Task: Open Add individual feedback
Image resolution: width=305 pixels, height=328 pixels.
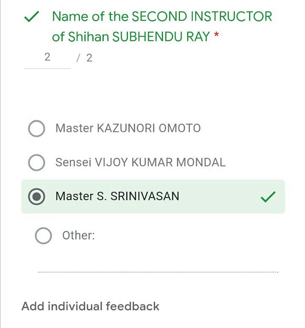Action: click(90, 306)
